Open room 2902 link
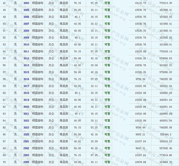This screenshot has width=179, height=166. pos(26,148)
